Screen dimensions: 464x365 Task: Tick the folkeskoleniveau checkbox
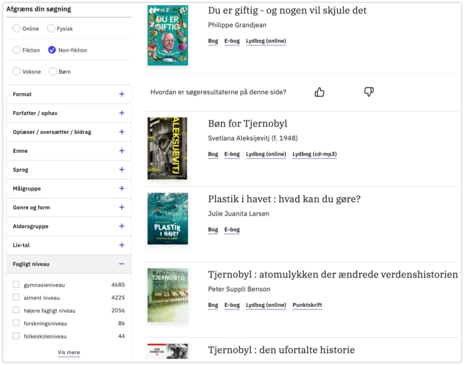point(16,336)
